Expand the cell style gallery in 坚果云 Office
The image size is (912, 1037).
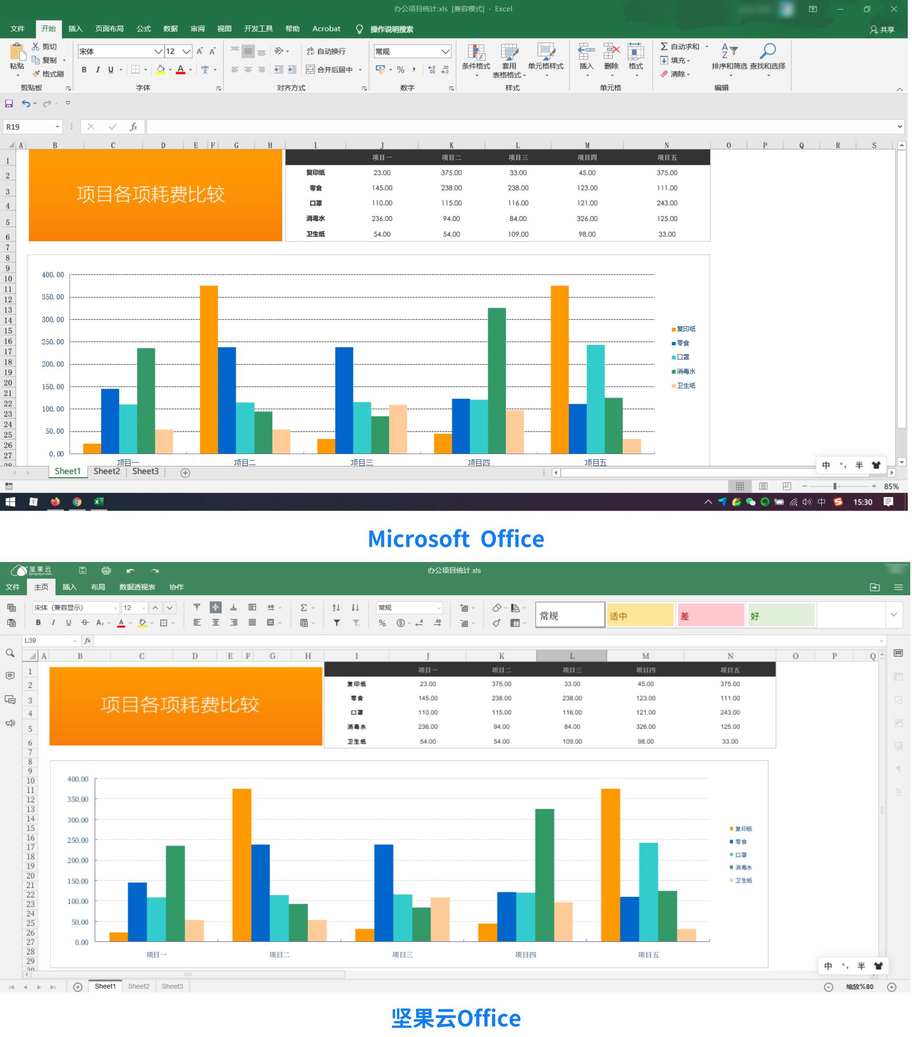coord(893,615)
